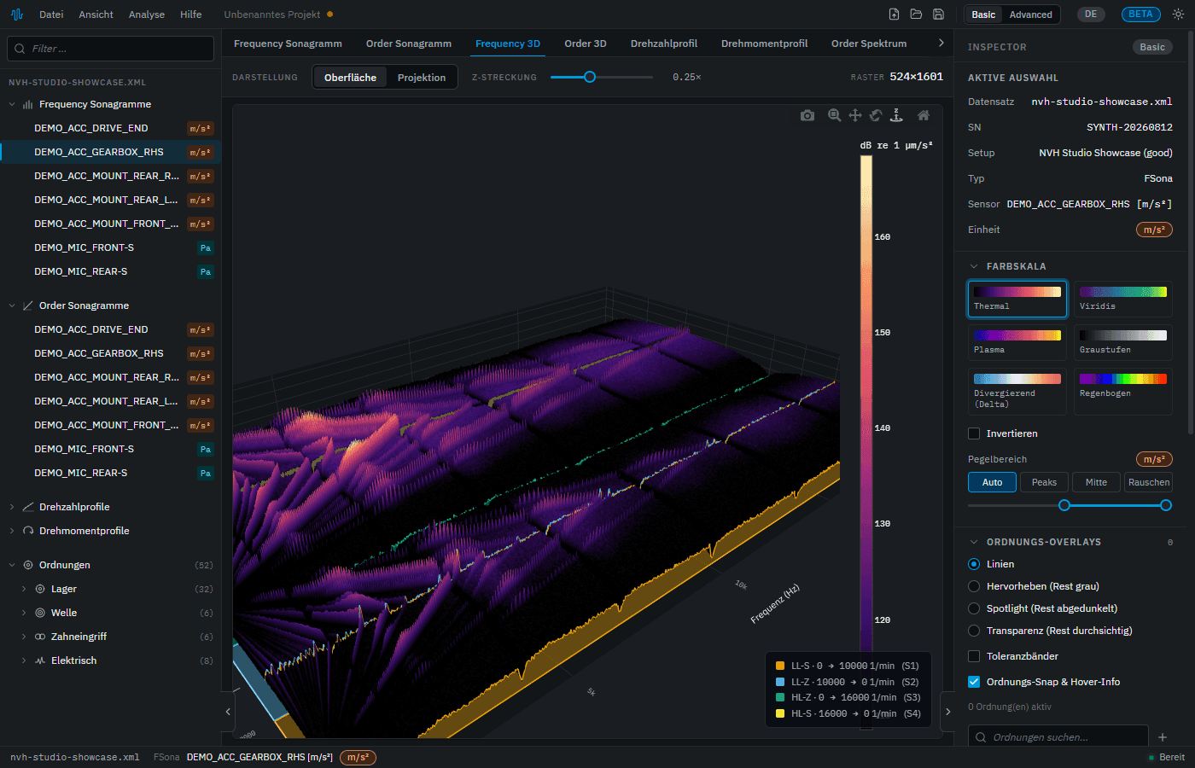1195x768 pixels.
Task: Click the Order Sonagramme diagonal line icon
Action: (x=28, y=305)
